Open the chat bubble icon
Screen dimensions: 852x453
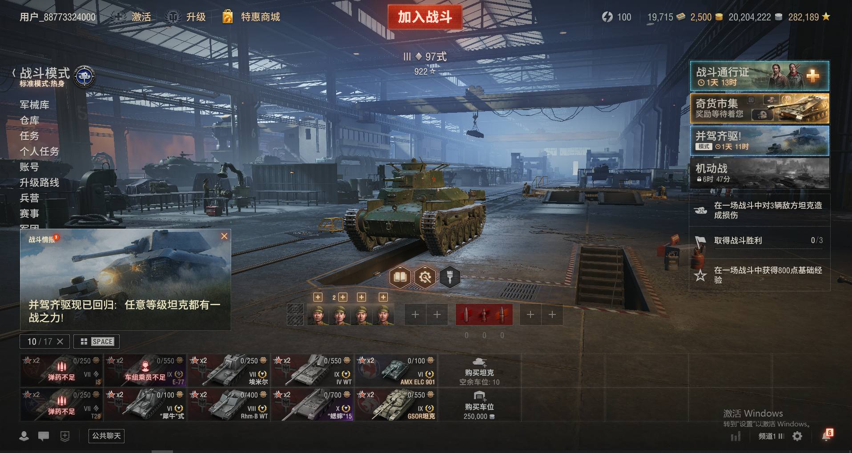[x=44, y=436]
